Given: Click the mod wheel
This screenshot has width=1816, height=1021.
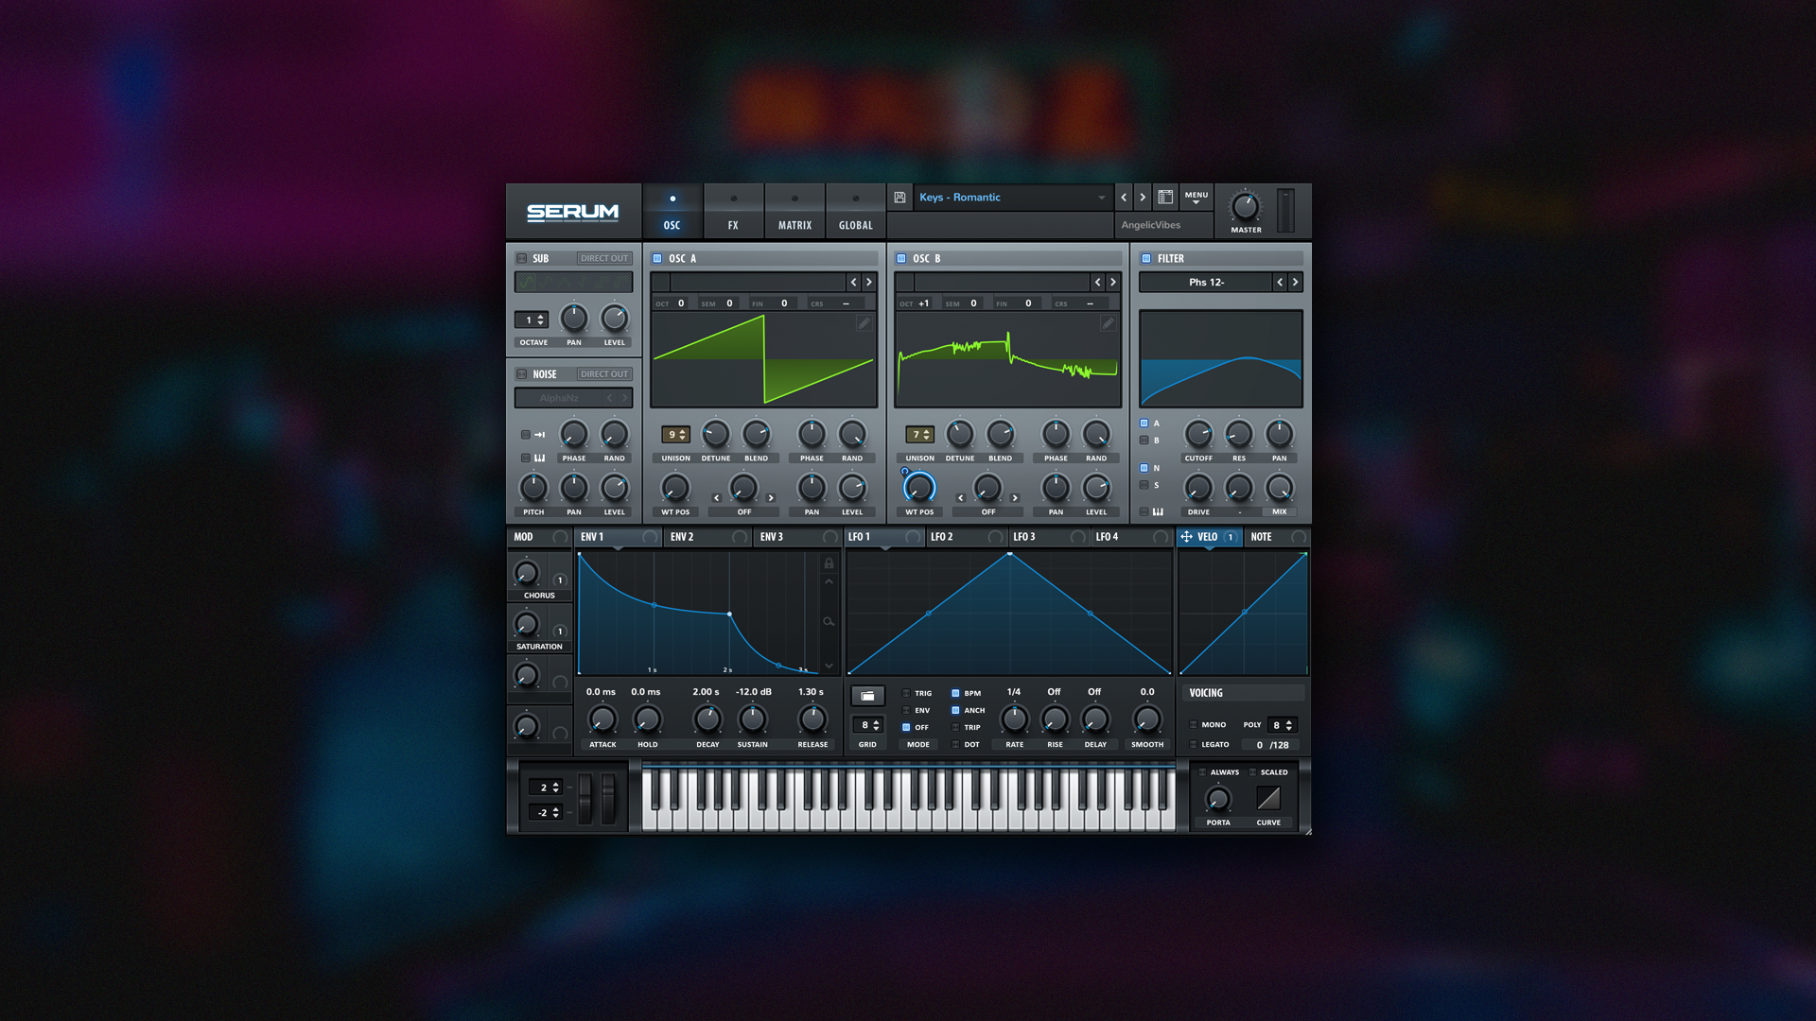Looking at the screenshot, I should coord(607,799).
